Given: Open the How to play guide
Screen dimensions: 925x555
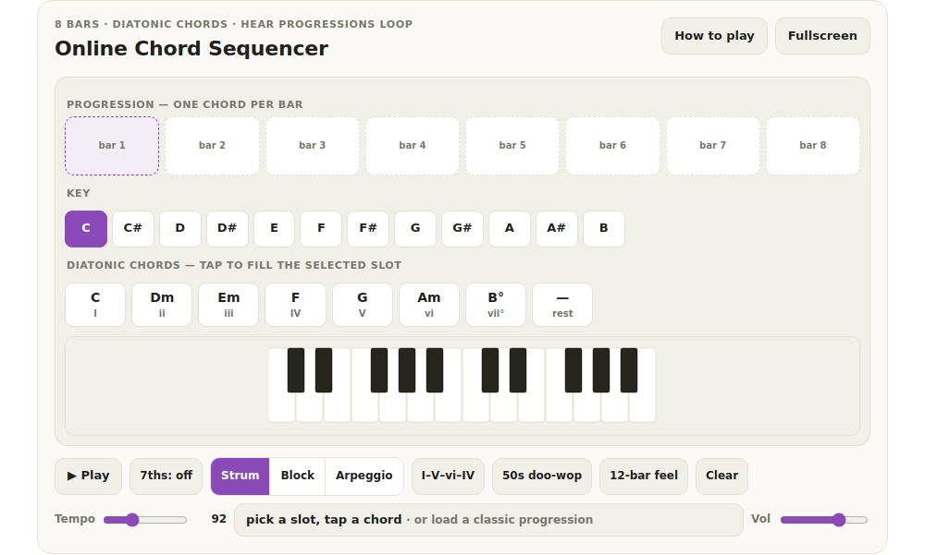Looking at the screenshot, I should 714,36.
